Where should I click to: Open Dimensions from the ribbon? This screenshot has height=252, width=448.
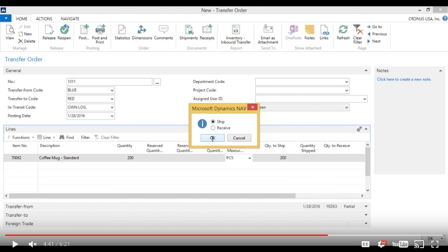tap(142, 32)
